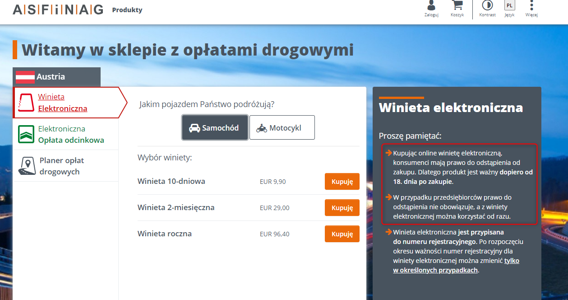Click the vignette icon in the sidebar
Viewport: 568px width, 300px height.
[x=26, y=103]
